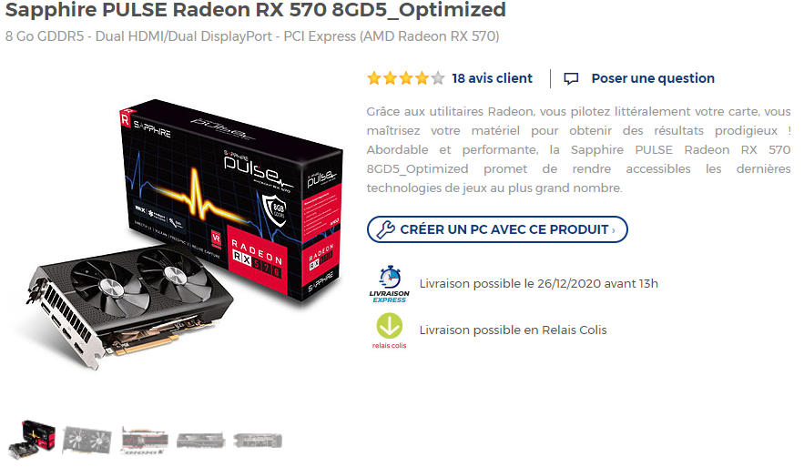804x467 pixels.
Task: Click the chevron arrow in Créer un PC button
Action: 614,230
